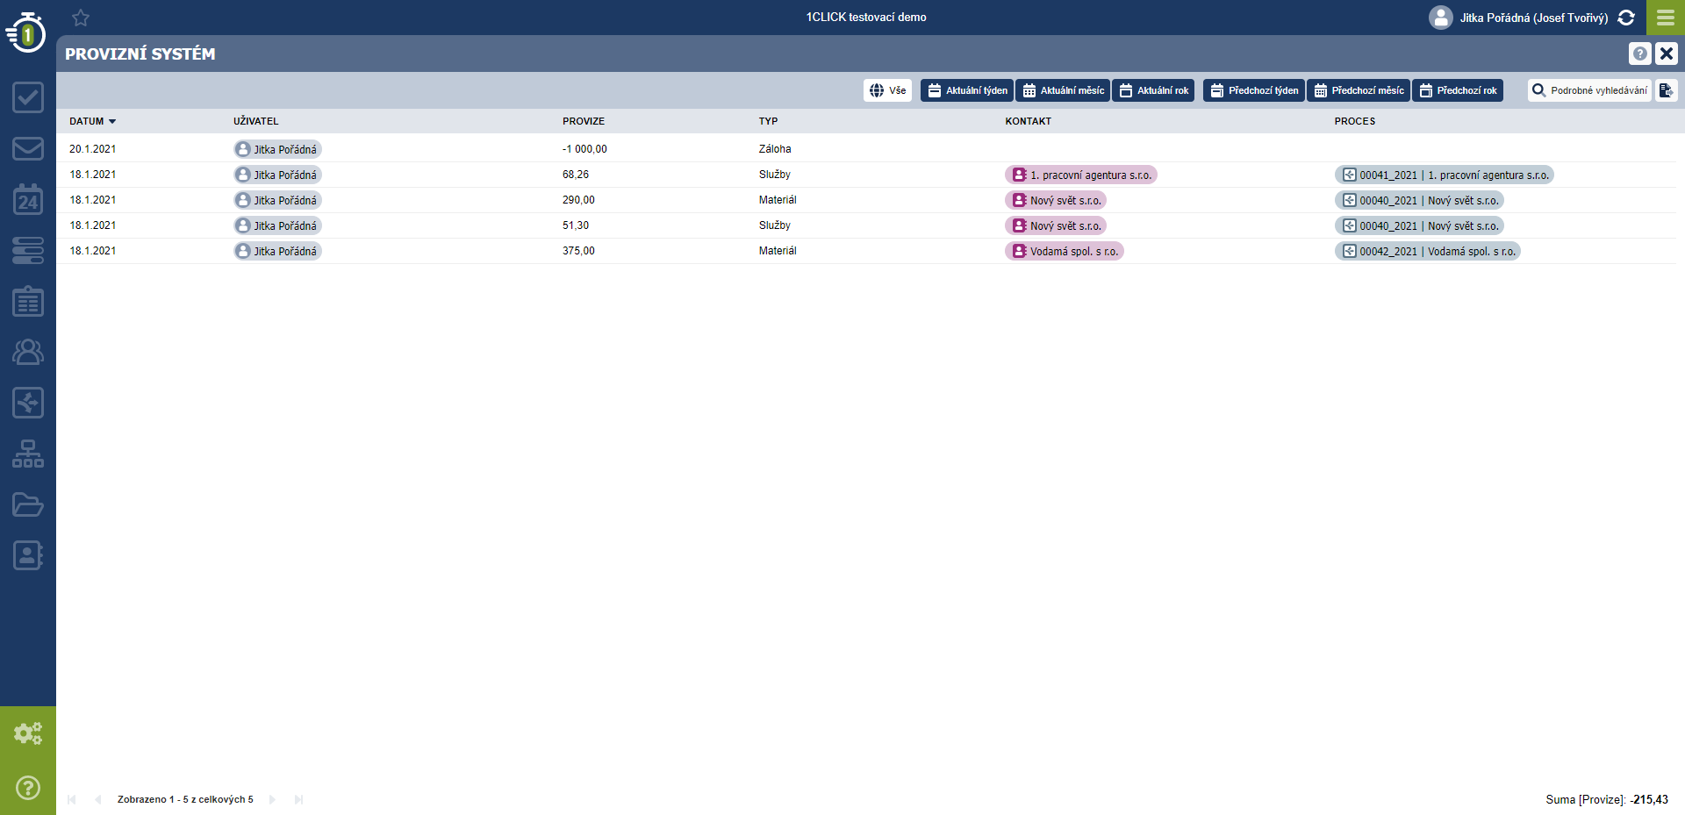Open Jitka Pořádná user tag in 375,00 row
The width and height of the screenshot is (1685, 815).
[x=277, y=251]
